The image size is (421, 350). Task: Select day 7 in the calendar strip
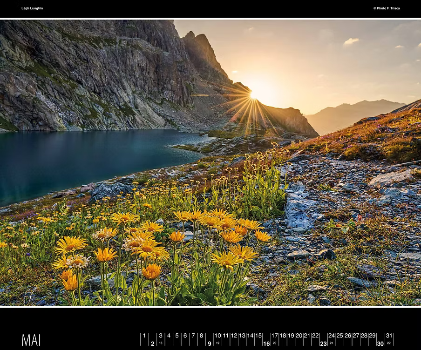pos(193,336)
